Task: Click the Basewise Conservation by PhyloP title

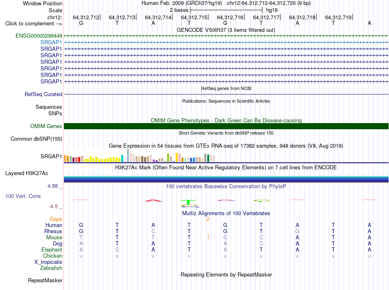Action: 226,187
